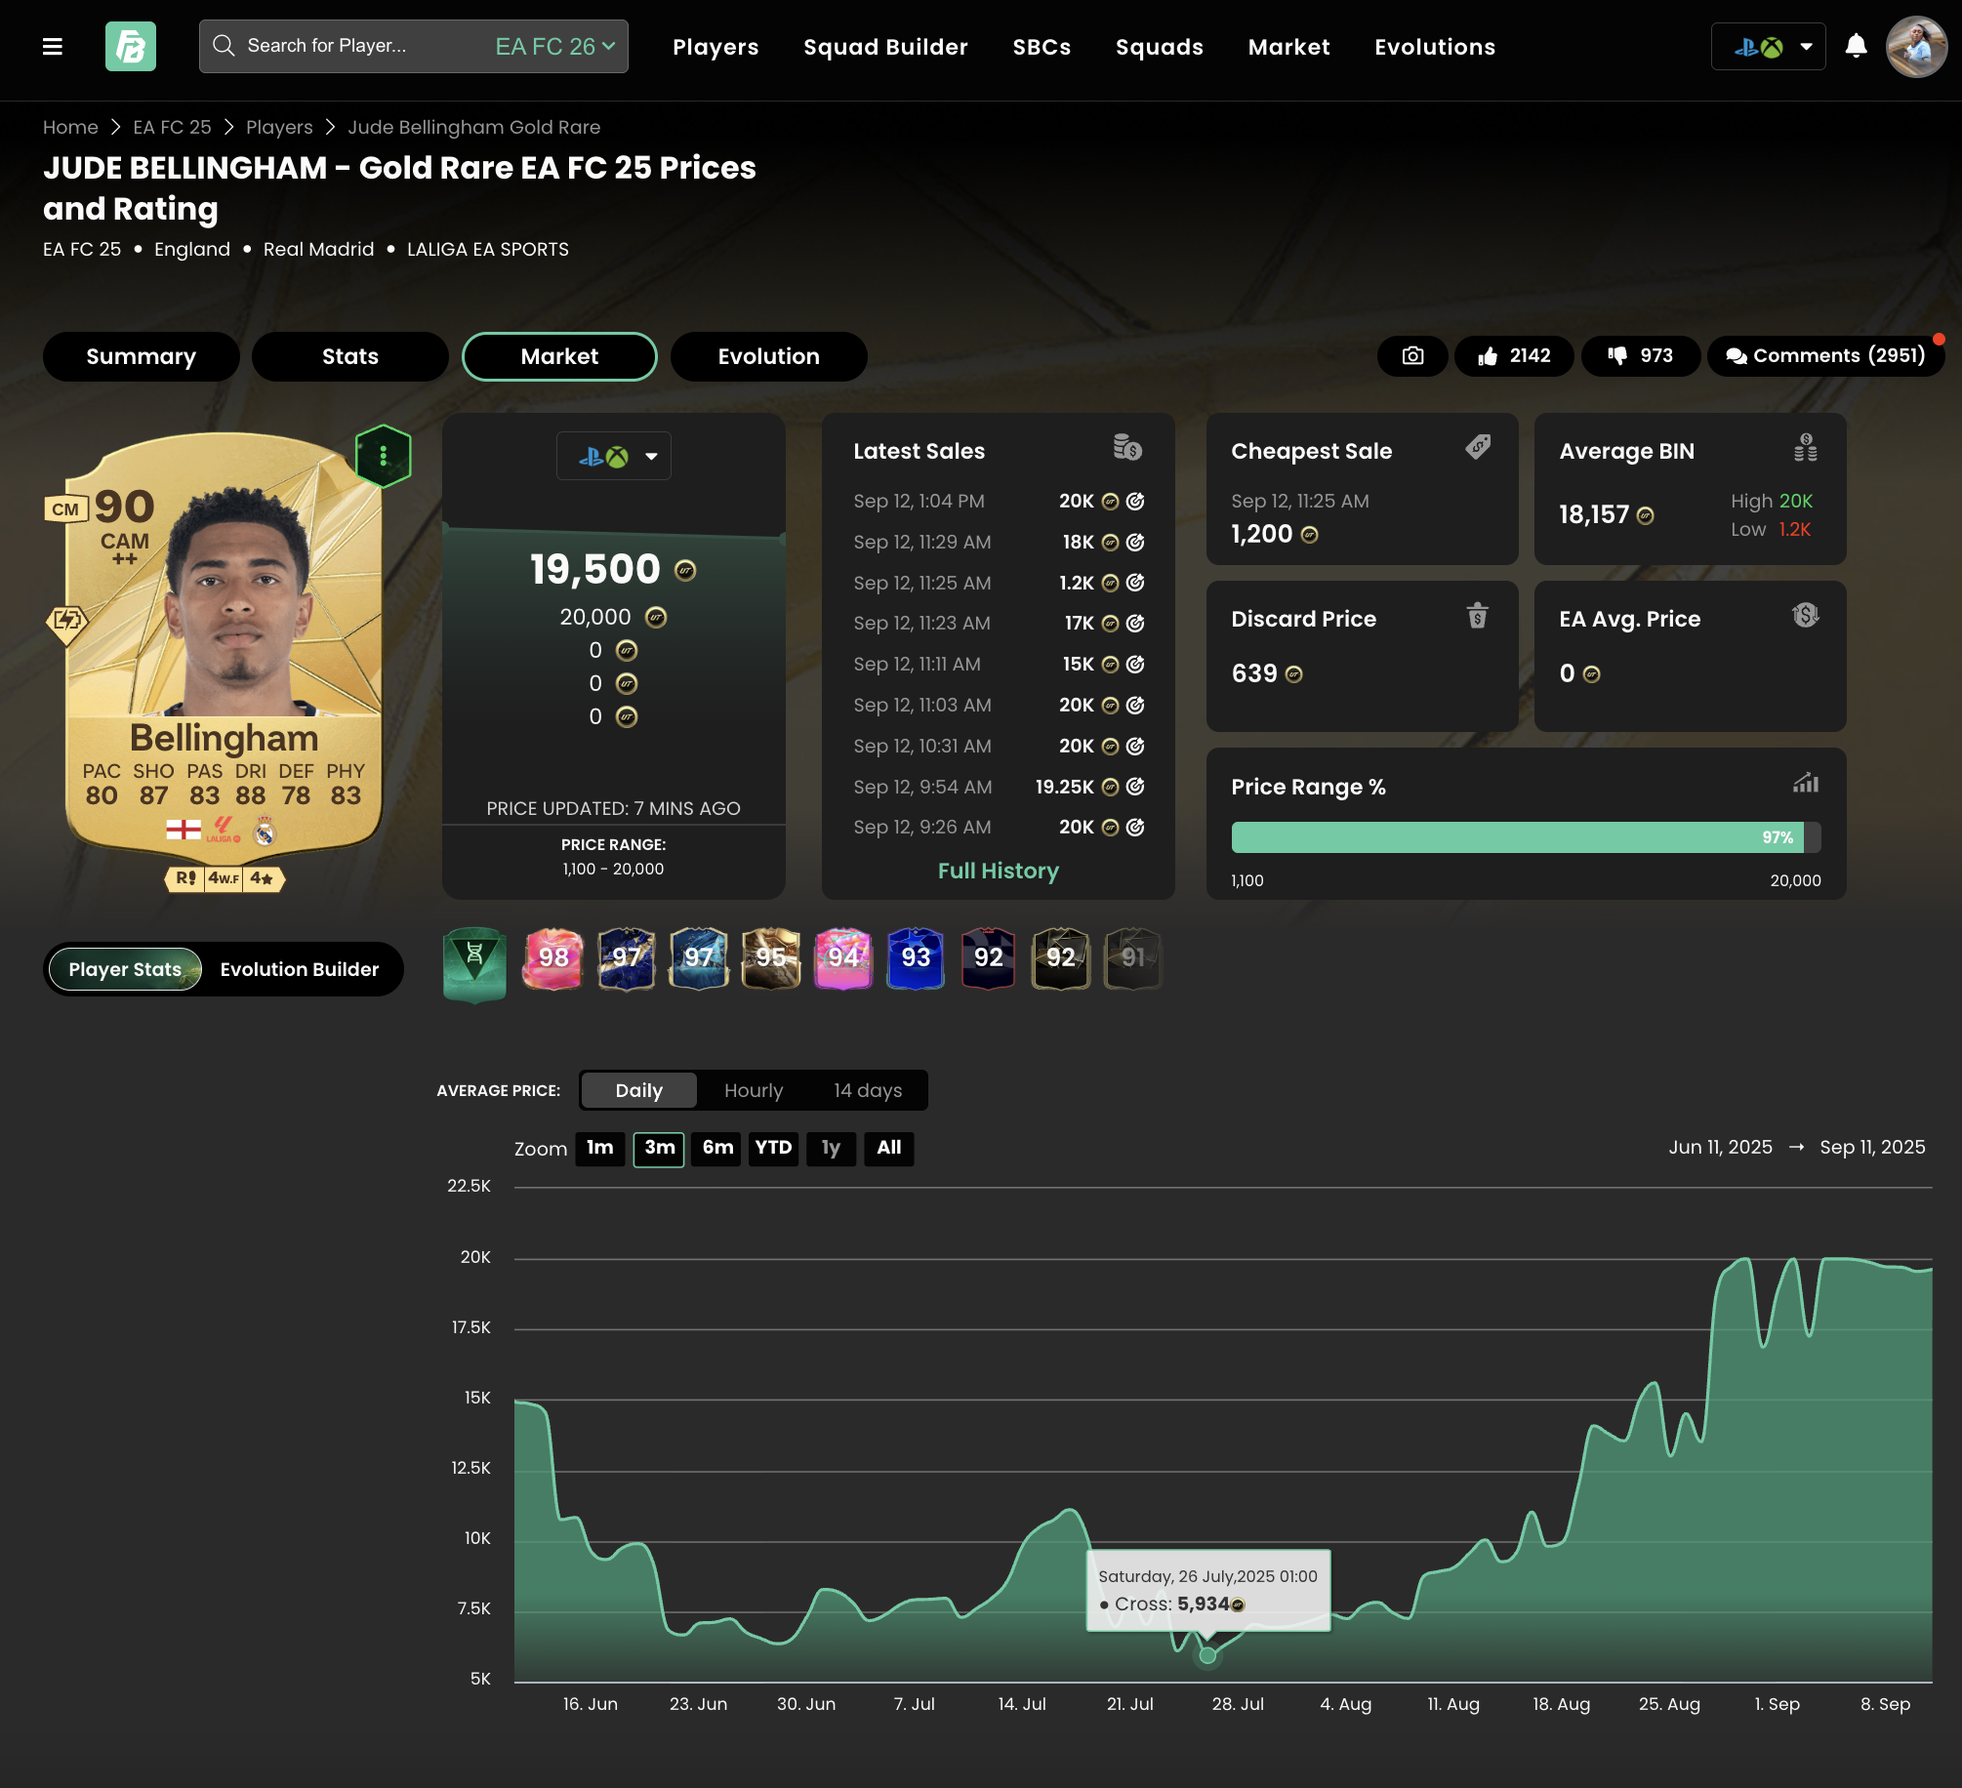Select Daily average price
Screen dimensions: 1962x1788
[639, 1090]
